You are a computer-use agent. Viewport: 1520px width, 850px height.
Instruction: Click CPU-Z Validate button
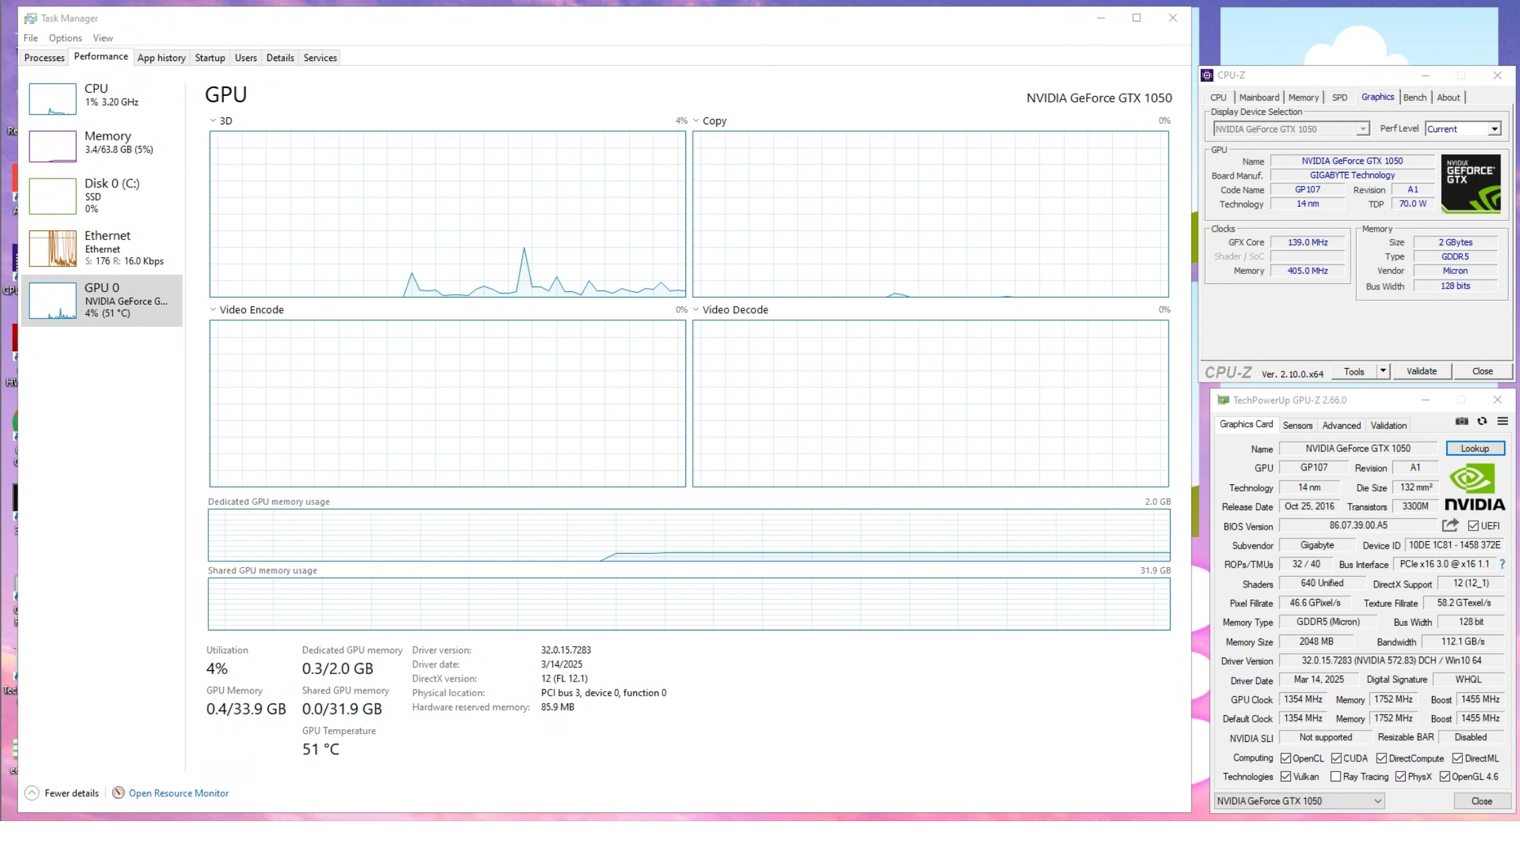click(x=1421, y=371)
